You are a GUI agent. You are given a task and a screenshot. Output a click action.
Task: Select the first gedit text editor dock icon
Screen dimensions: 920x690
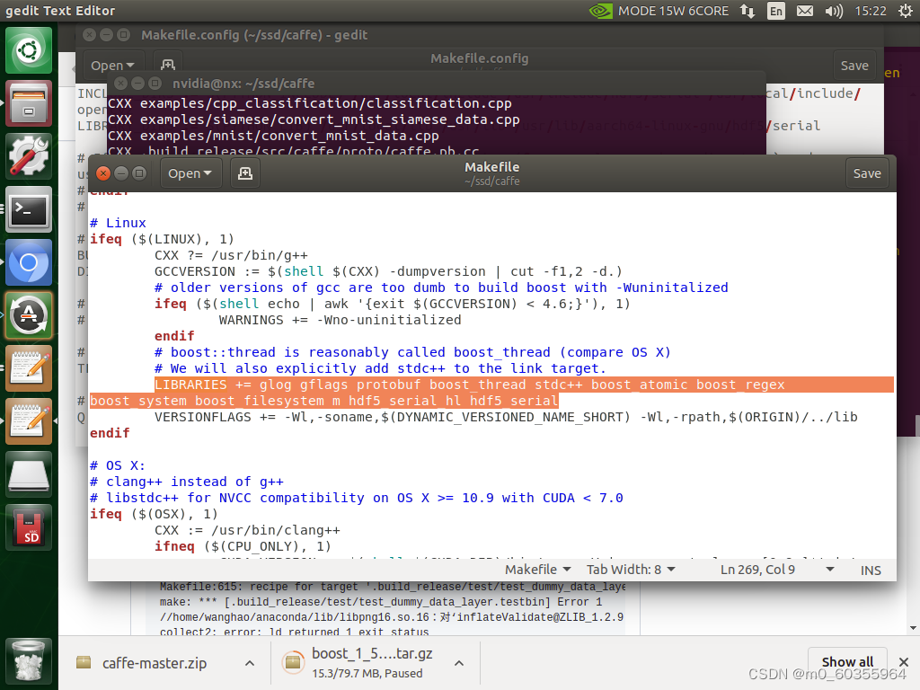(x=29, y=367)
